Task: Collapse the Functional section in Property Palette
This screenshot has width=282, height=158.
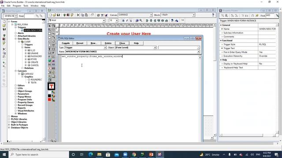Action: (x=221, y=40)
